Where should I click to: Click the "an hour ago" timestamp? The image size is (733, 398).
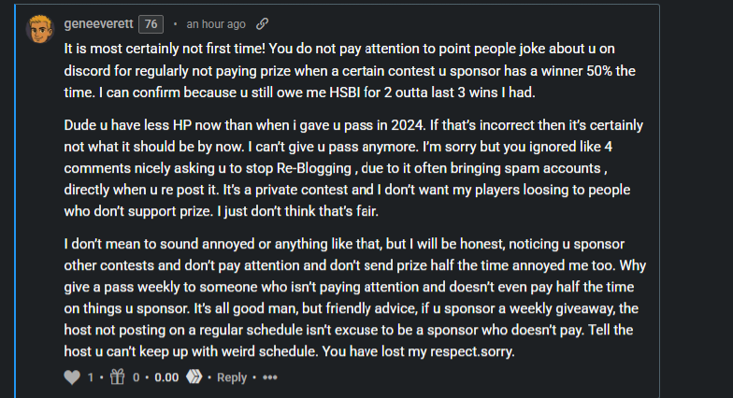pyautogui.click(x=216, y=23)
